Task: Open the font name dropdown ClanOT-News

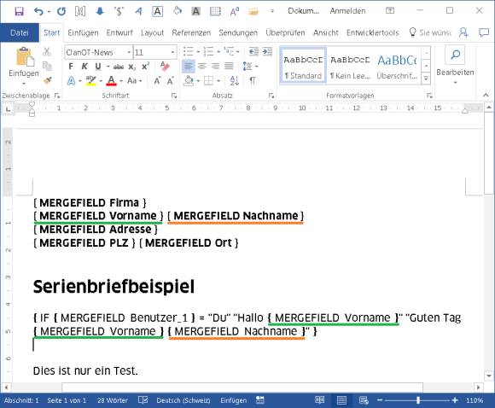Action: [x=98, y=52]
